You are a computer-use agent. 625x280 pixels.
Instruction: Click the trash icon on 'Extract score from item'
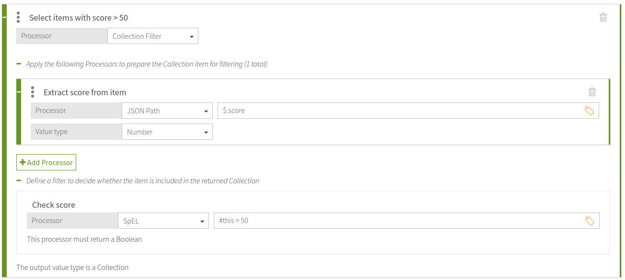(x=592, y=92)
